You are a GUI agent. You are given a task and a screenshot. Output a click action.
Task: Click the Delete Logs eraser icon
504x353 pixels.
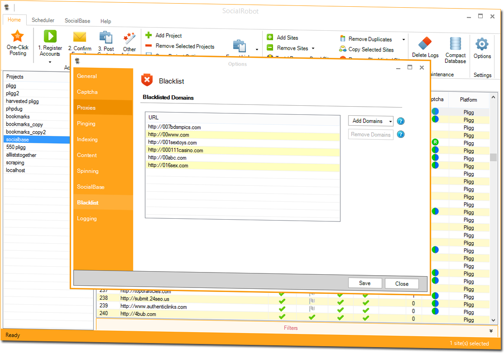425,43
